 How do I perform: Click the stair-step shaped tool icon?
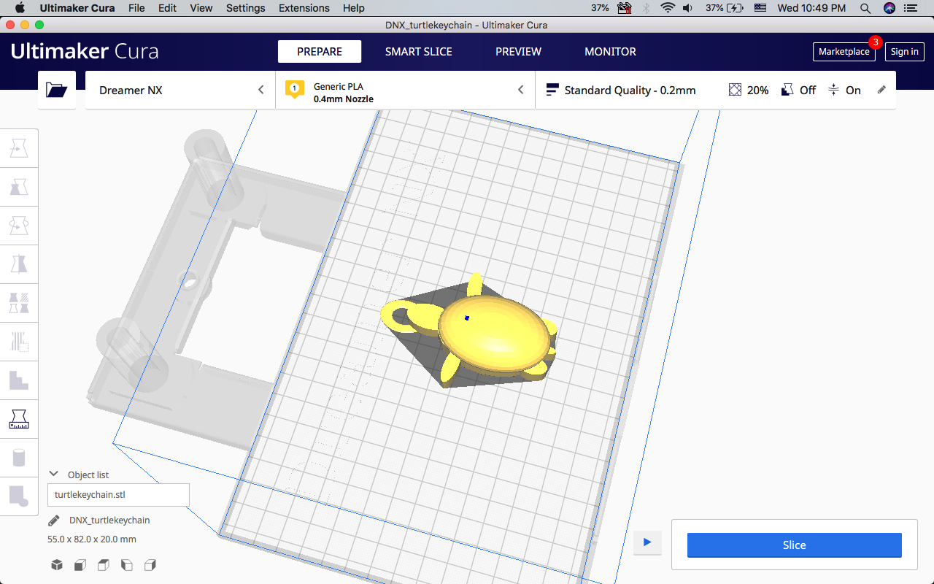[x=18, y=380]
